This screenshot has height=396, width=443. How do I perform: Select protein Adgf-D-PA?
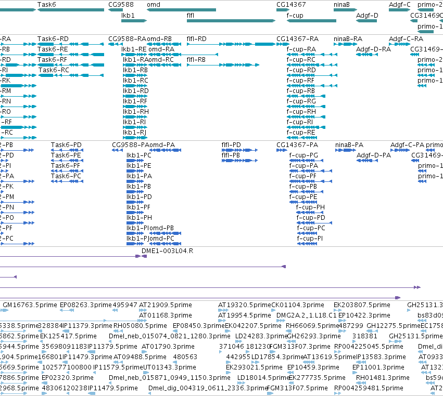coord(373,155)
